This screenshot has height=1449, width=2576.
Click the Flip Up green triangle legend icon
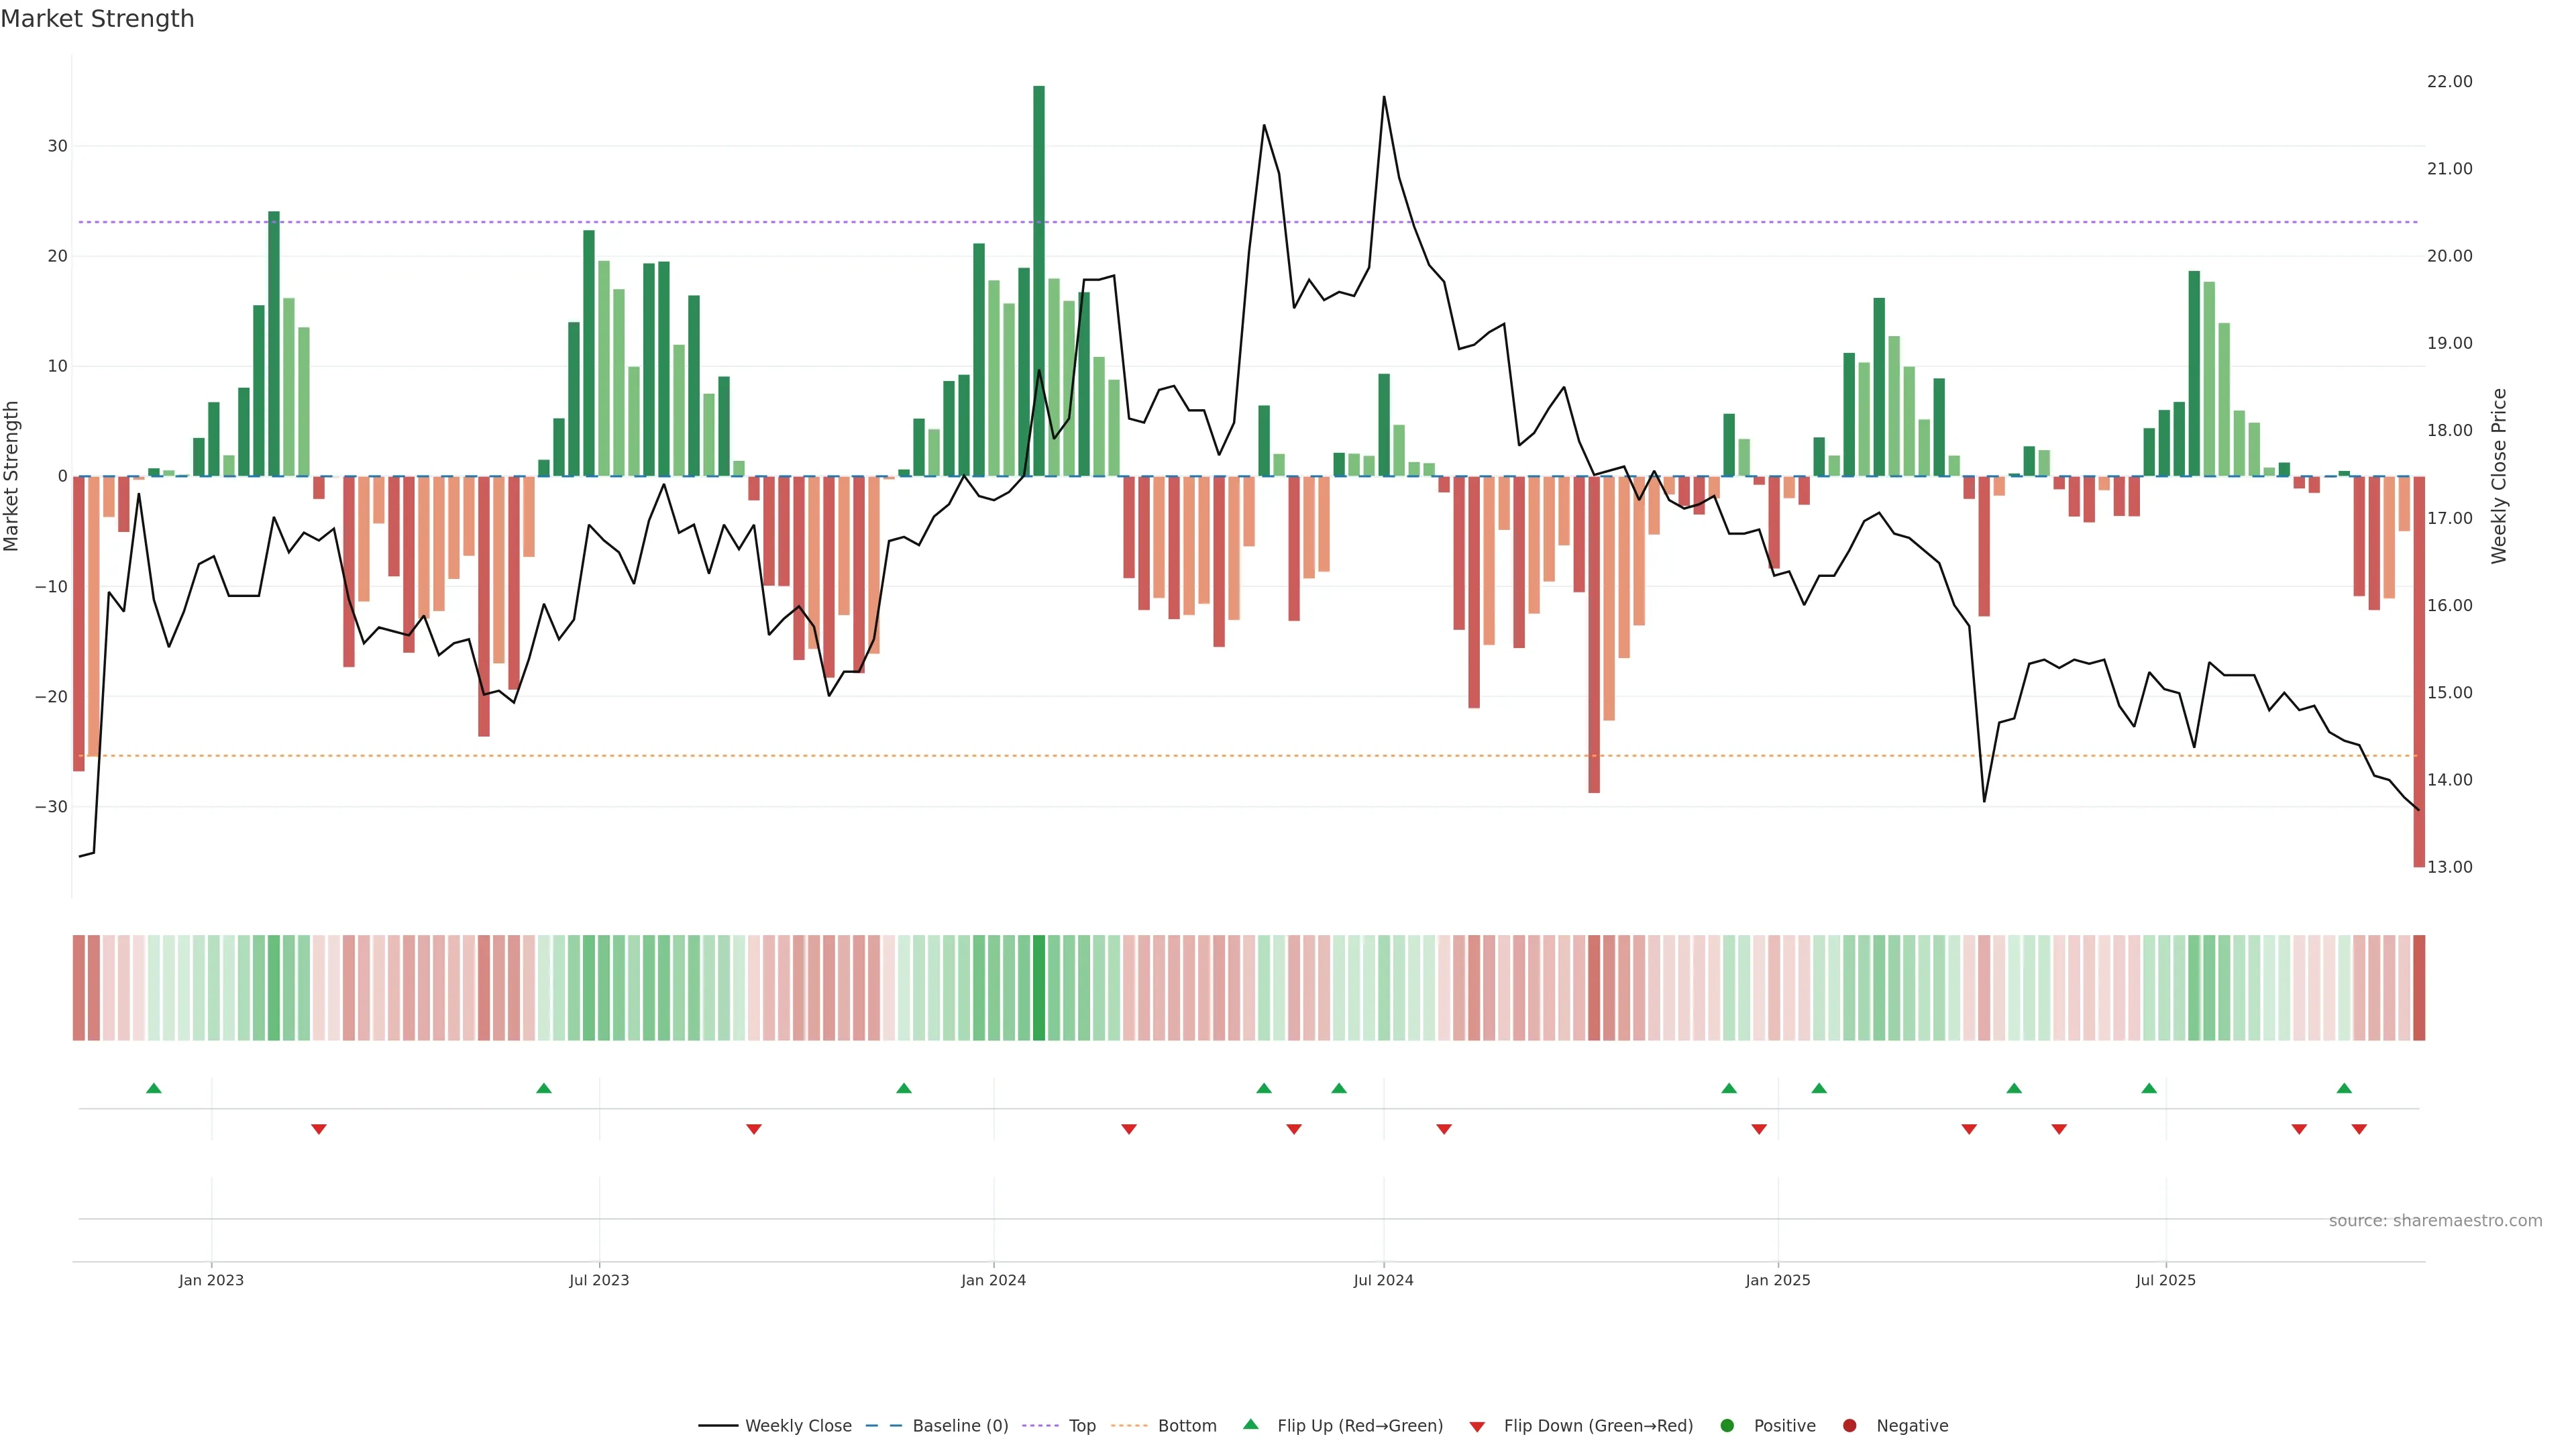[1250, 1425]
